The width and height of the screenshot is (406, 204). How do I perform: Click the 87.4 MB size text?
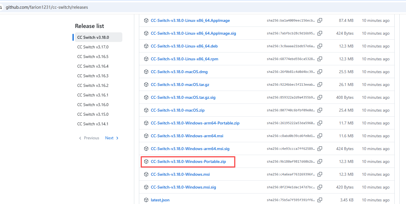pyautogui.click(x=346, y=20)
